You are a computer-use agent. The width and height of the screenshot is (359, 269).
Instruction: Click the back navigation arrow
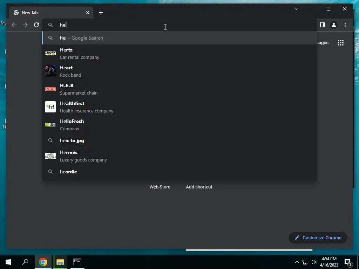pos(14,25)
